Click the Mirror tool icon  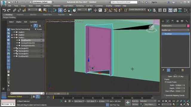[x=149, y=10]
